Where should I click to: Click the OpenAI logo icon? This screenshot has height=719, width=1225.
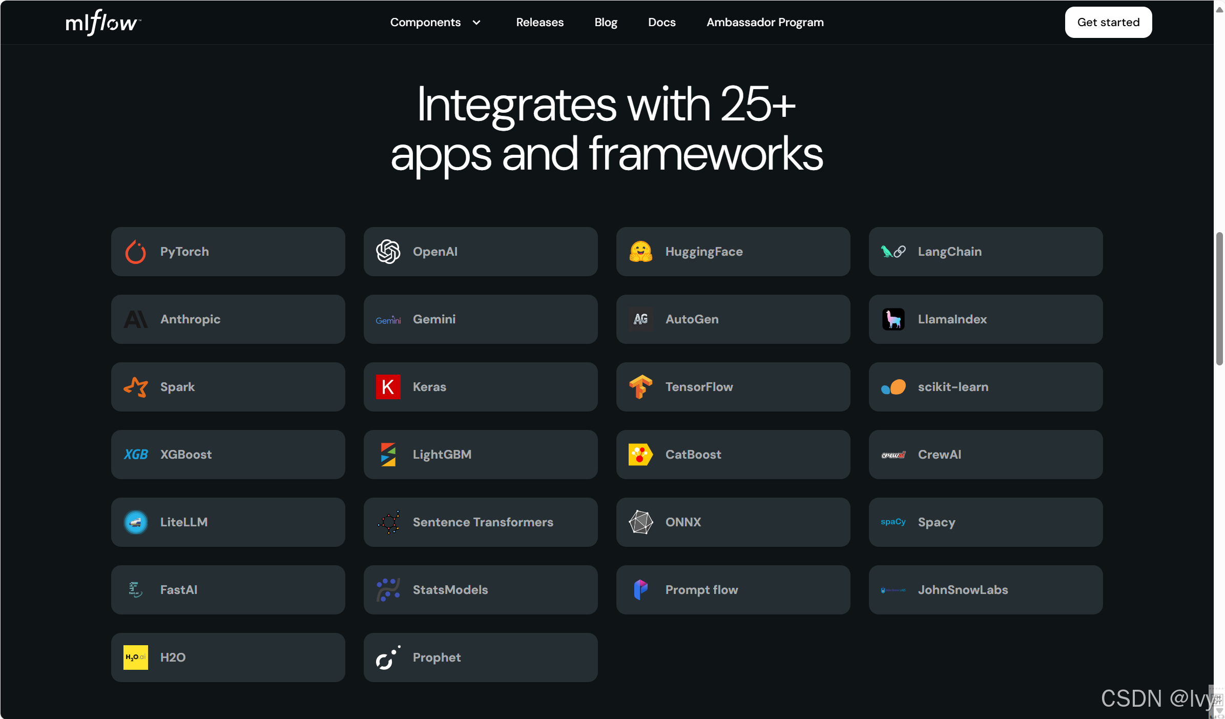point(388,252)
